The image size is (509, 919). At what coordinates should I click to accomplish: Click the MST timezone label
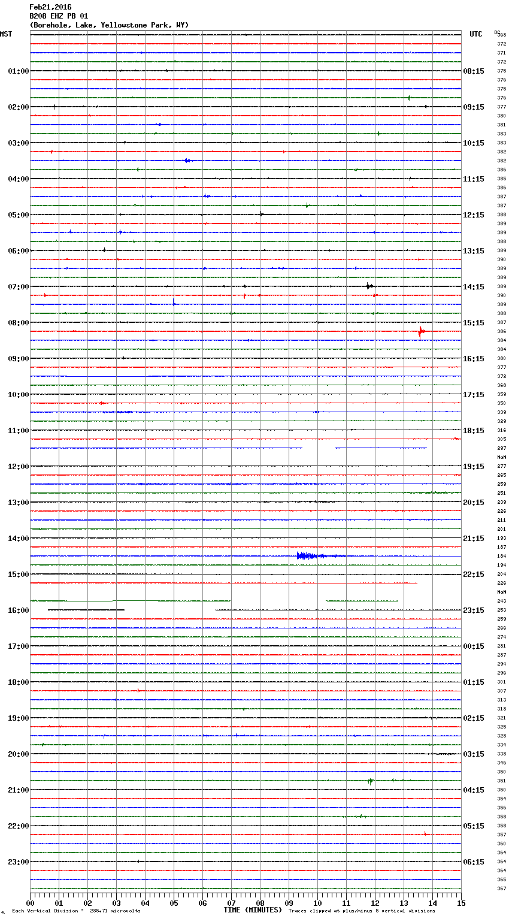pyautogui.click(x=6, y=34)
